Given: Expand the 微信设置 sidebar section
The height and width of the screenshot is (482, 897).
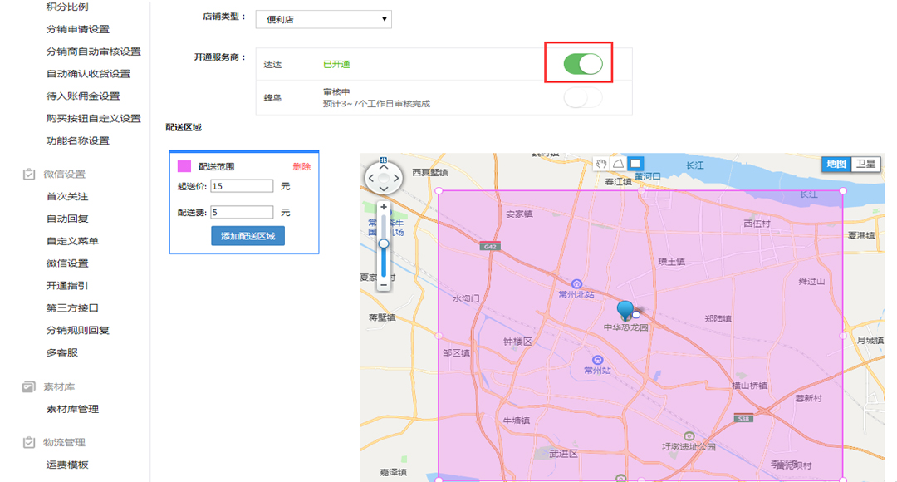Looking at the screenshot, I should coord(64,175).
